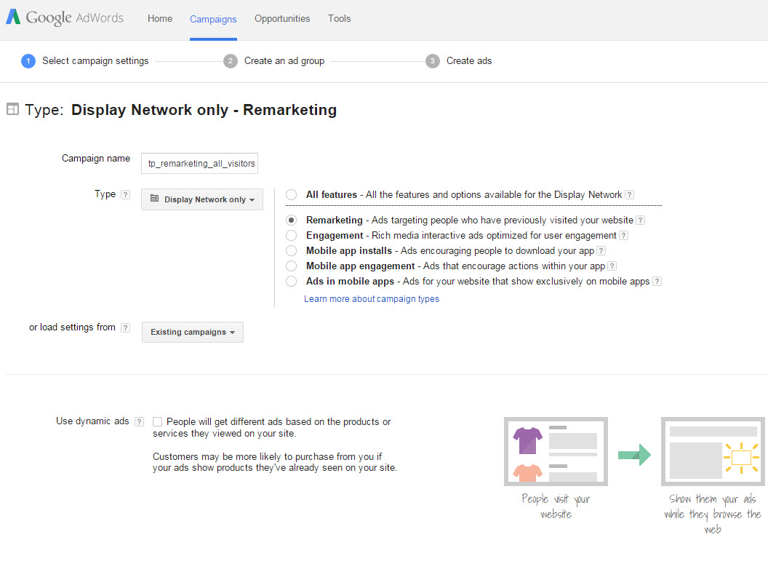
Task: Switch to the Home tab
Action: point(160,18)
